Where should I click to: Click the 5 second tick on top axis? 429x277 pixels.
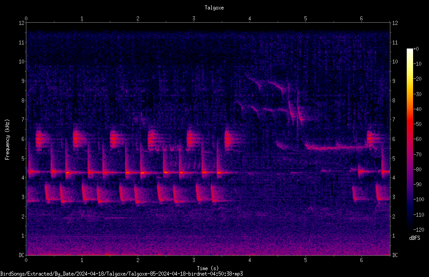coord(305,19)
